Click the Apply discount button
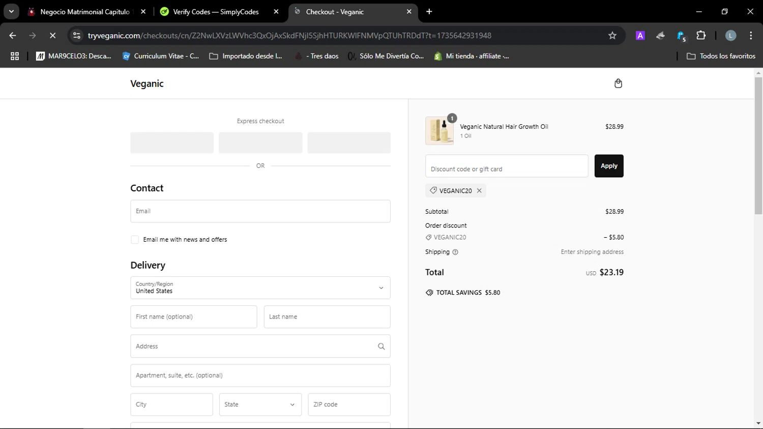This screenshot has width=763, height=429. tap(609, 166)
